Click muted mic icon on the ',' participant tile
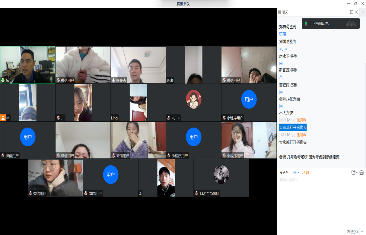This screenshot has width=366, height=235. point(58,118)
